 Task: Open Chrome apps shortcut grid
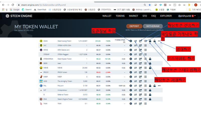click(x=3, y=10)
